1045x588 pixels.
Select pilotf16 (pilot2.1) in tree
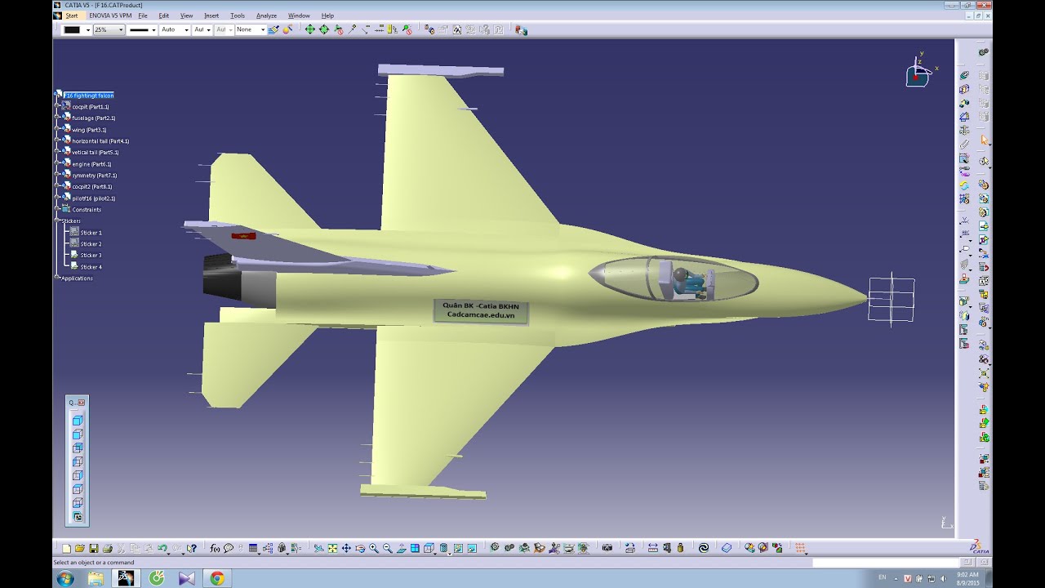point(93,198)
